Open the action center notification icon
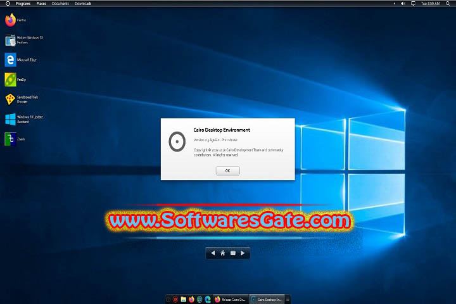 click(x=413, y=4)
